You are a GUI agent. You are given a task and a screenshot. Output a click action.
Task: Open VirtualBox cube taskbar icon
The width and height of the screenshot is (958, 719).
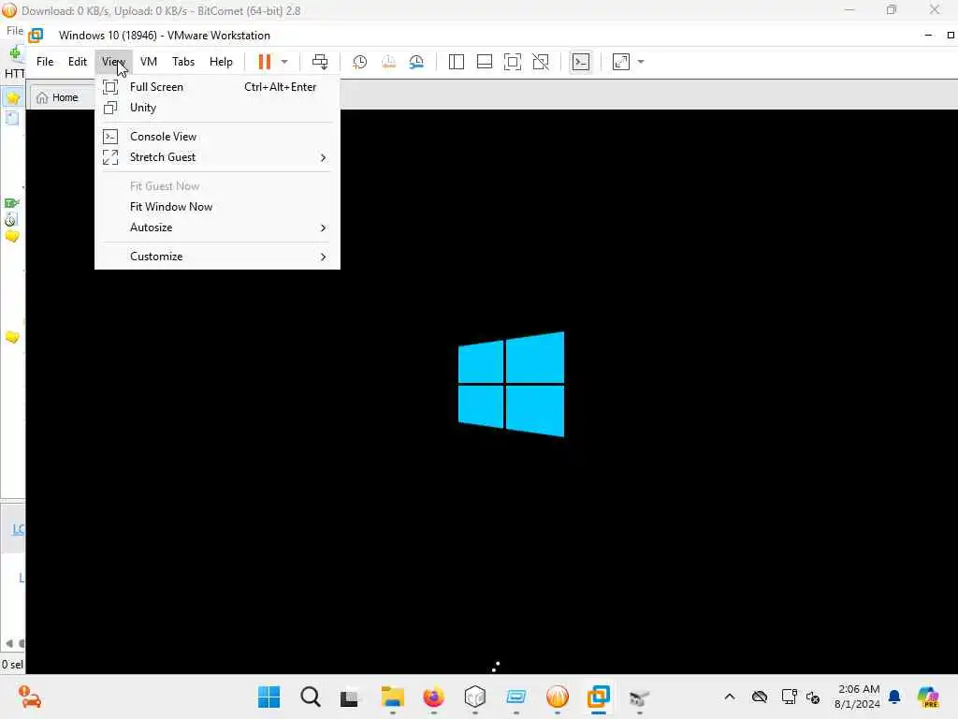474,697
